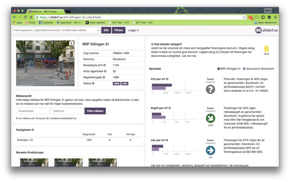Click the Emailadress input field
The height and width of the screenshot is (182, 290).
[33, 111]
